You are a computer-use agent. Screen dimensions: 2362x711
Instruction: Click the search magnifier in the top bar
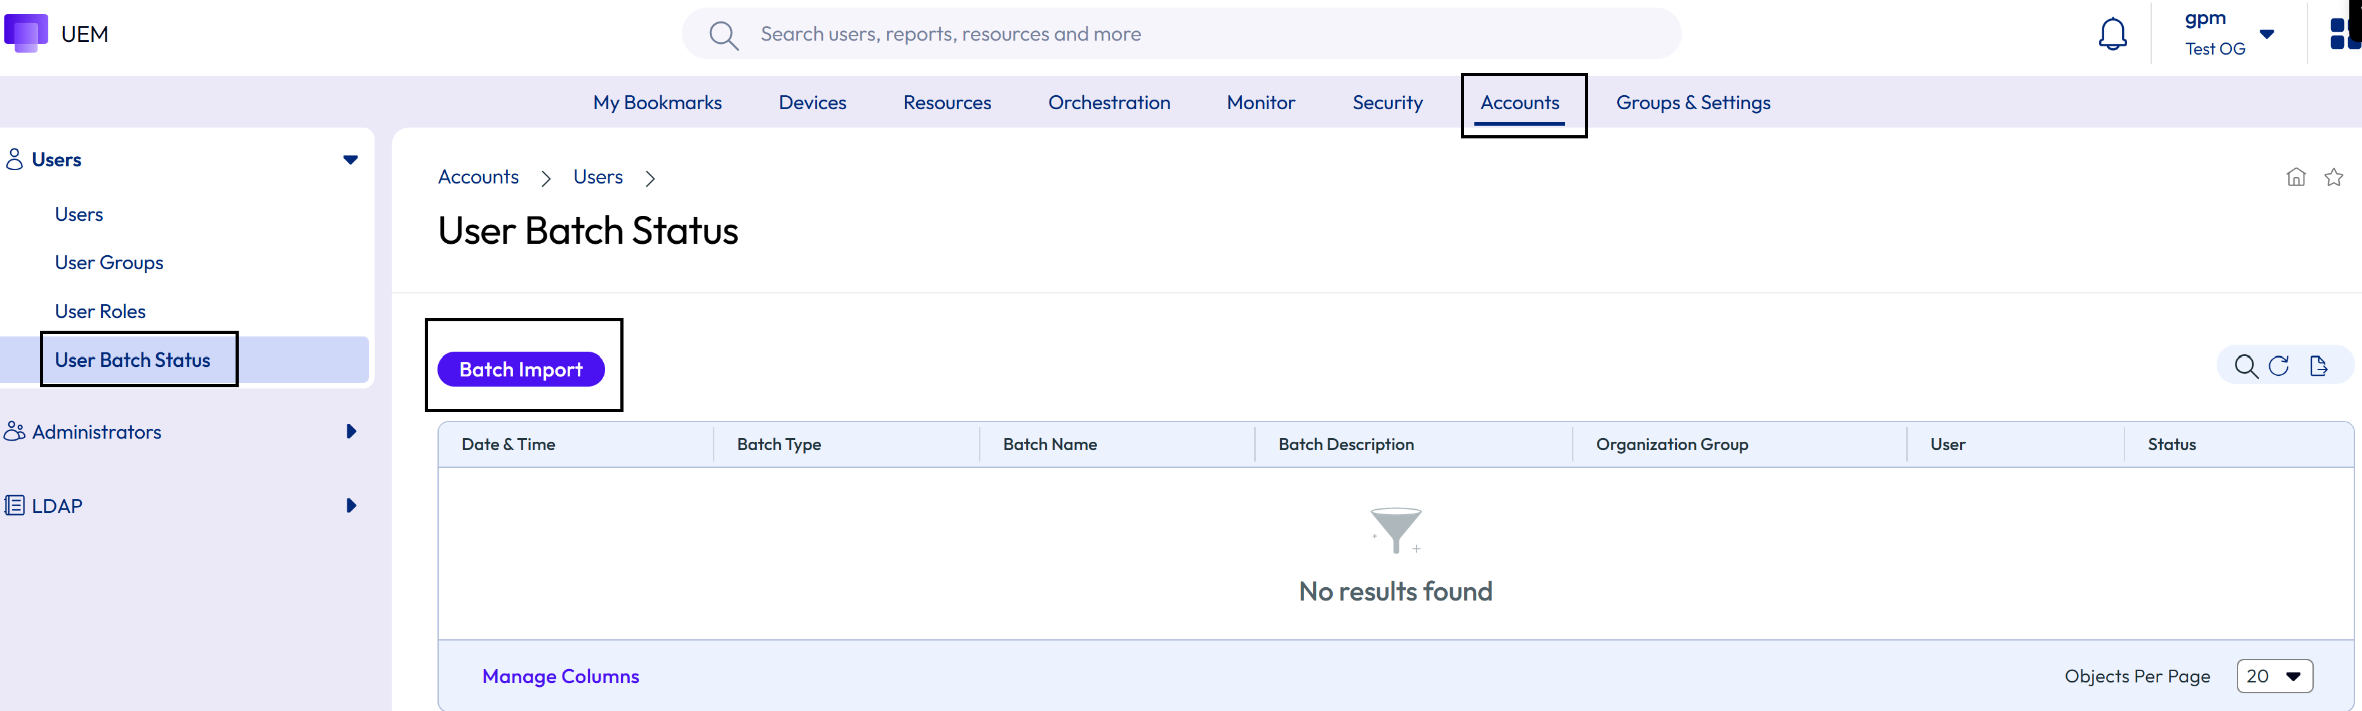(723, 35)
